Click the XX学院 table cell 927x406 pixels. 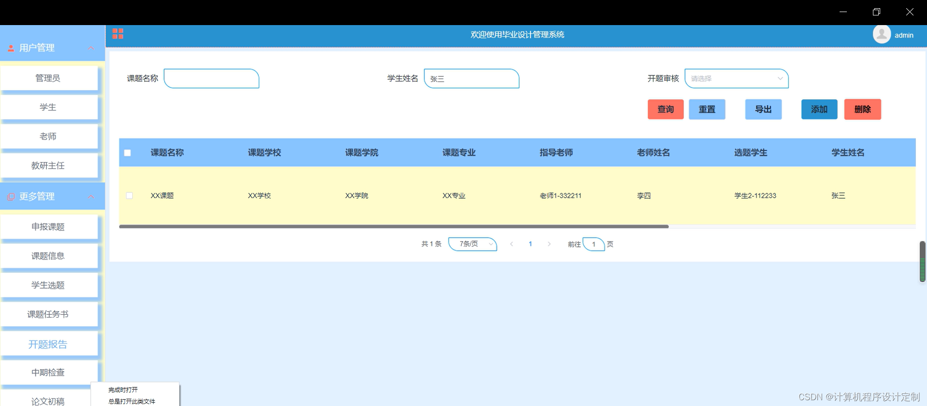pyautogui.click(x=357, y=196)
